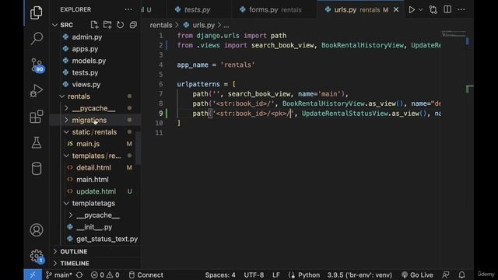Screen dimensions: 498x280
Task: Open __init__.py file
Action: pyautogui.click(x=95, y=227)
